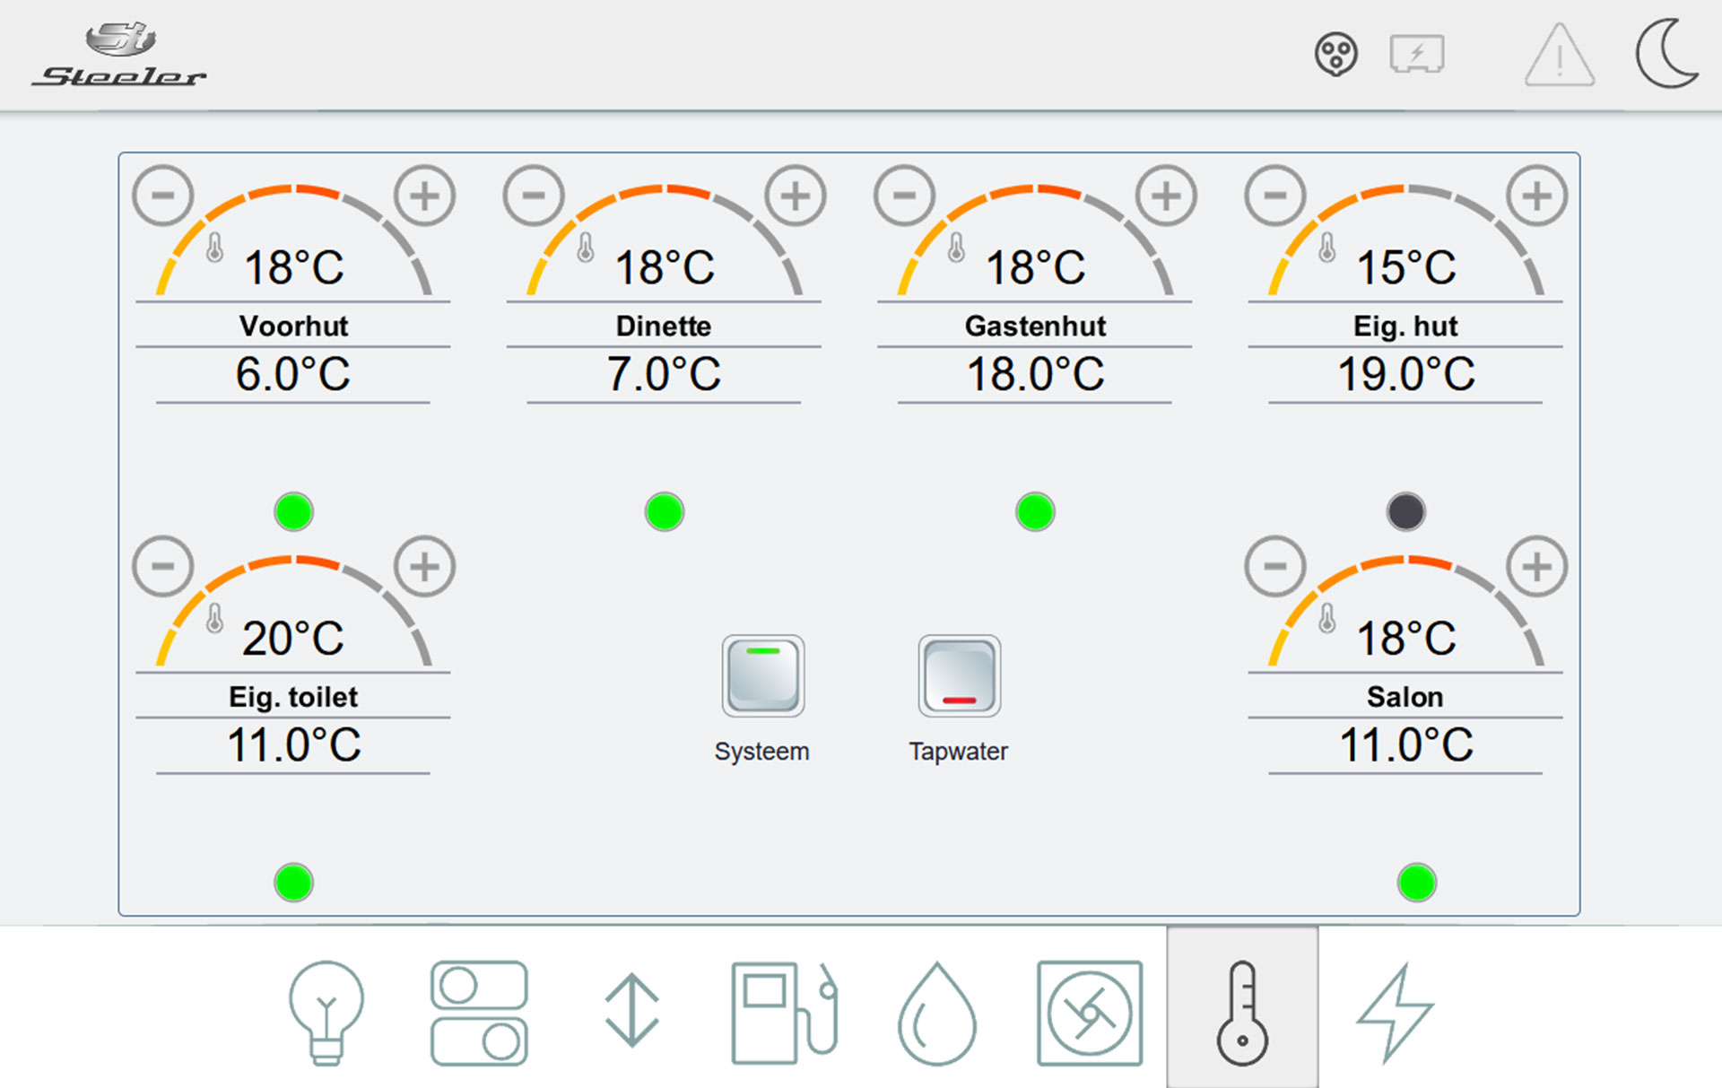The image size is (1722, 1088).
Task: Toggle the Systeem heating switch
Action: 762,675
